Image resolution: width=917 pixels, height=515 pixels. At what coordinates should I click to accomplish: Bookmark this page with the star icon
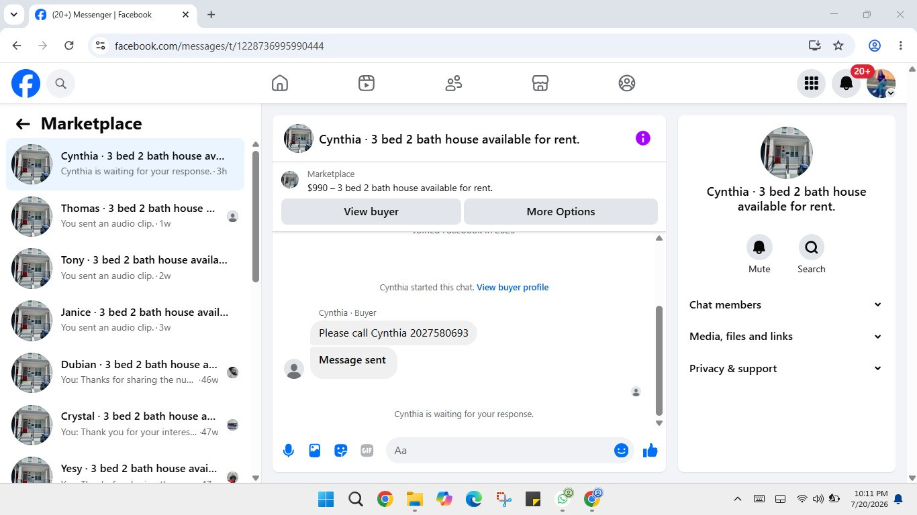(838, 46)
